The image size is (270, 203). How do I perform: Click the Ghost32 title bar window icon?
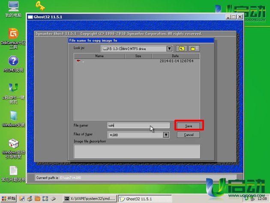pos(30,17)
